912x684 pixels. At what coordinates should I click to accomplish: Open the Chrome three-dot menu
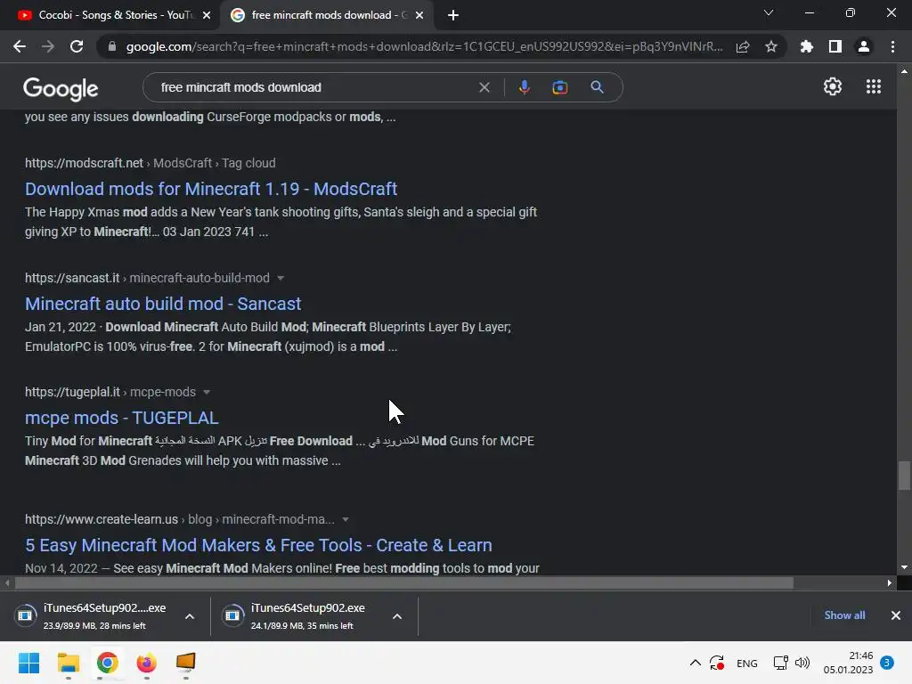click(x=892, y=46)
